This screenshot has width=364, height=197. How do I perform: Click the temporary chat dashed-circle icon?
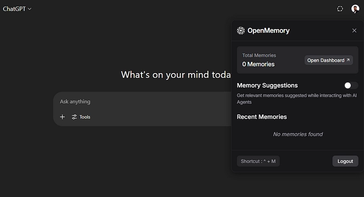(340, 9)
